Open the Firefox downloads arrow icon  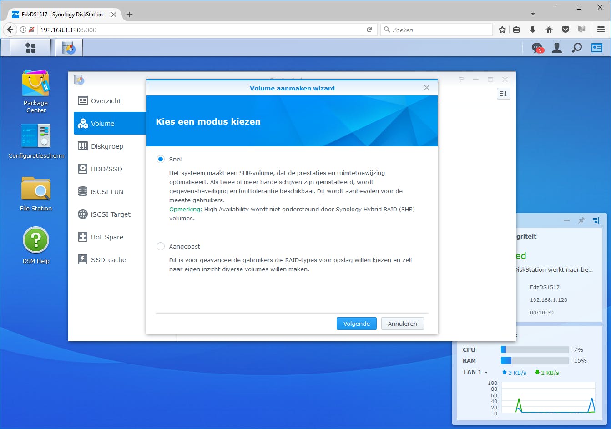(x=533, y=30)
